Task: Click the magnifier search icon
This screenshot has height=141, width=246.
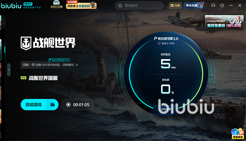Action: point(120,6)
